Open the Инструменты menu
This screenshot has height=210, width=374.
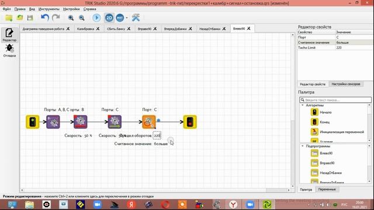[x=49, y=9]
